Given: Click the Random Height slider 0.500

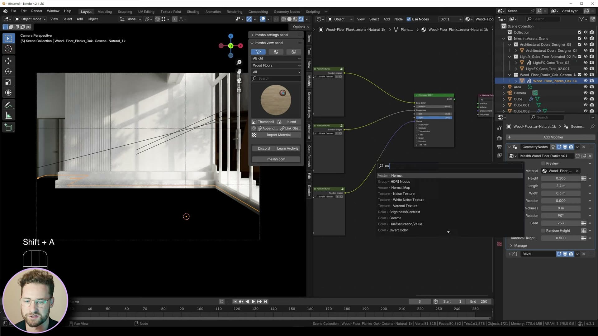Looking at the screenshot, I should [561, 238].
